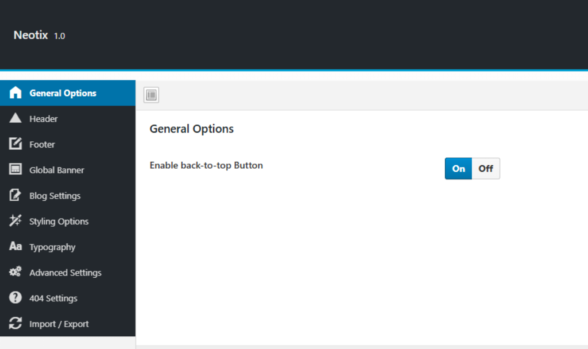Open the Import / Export text label
The width and height of the screenshot is (588, 349).
pyautogui.click(x=59, y=324)
